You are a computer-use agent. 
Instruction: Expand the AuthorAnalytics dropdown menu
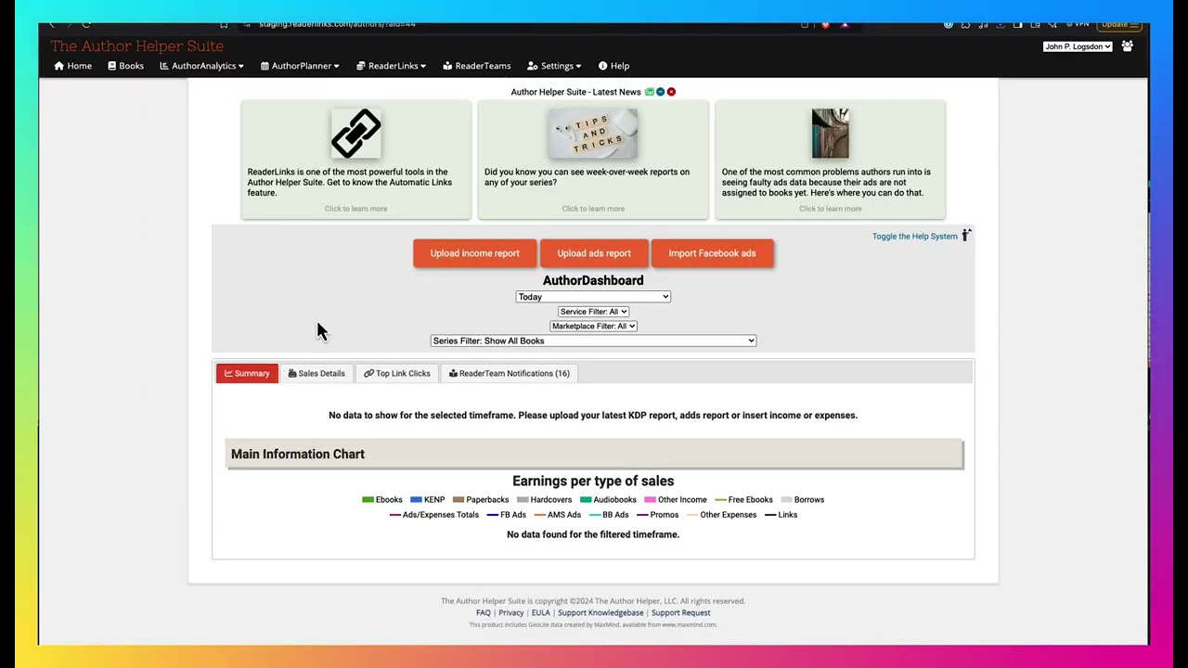point(201,66)
